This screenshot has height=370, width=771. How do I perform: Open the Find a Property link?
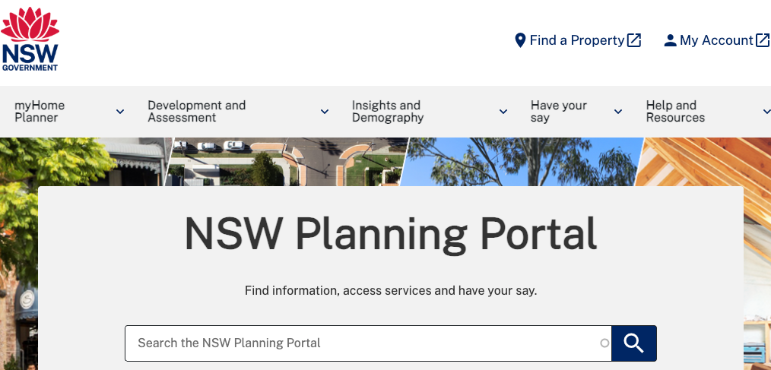pyautogui.click(x=576, y=41)
